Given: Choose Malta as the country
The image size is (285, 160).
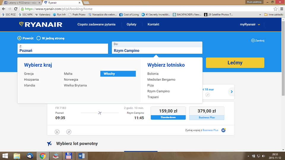Looking at the screenshot, I should [x=68, y=74].
